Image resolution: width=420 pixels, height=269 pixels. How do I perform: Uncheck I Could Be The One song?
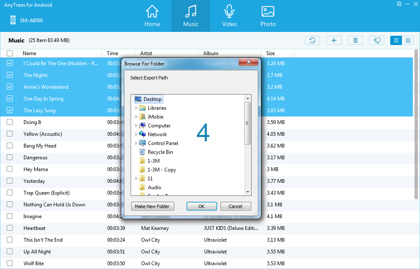coord(10,63)
